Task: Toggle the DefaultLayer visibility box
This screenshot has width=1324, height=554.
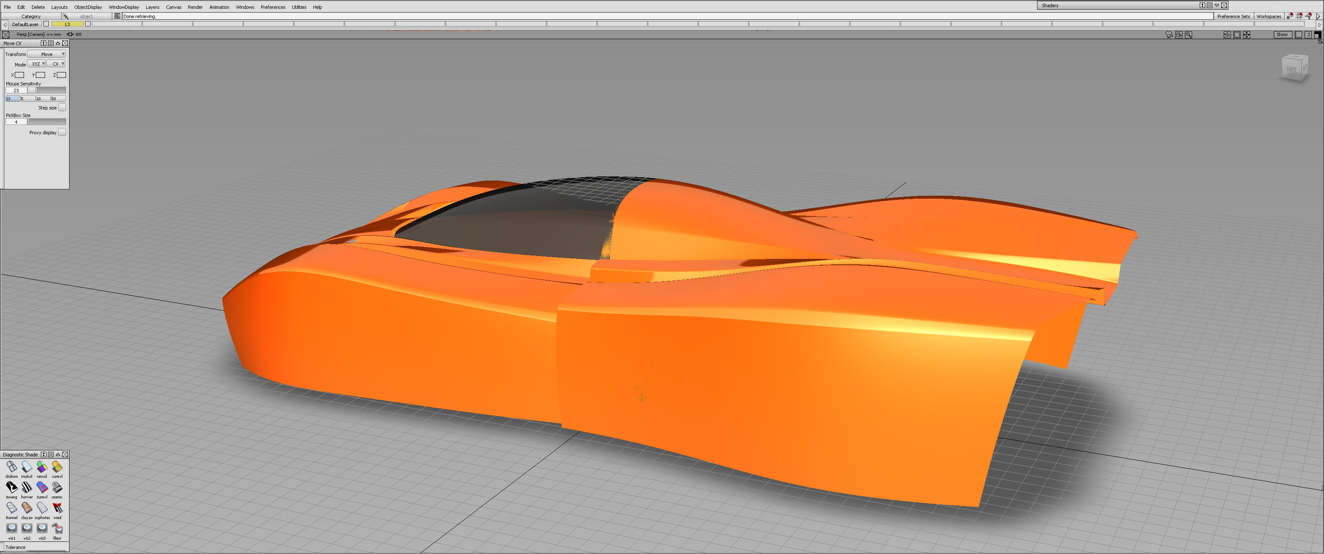Action: [x=46, y=24]
